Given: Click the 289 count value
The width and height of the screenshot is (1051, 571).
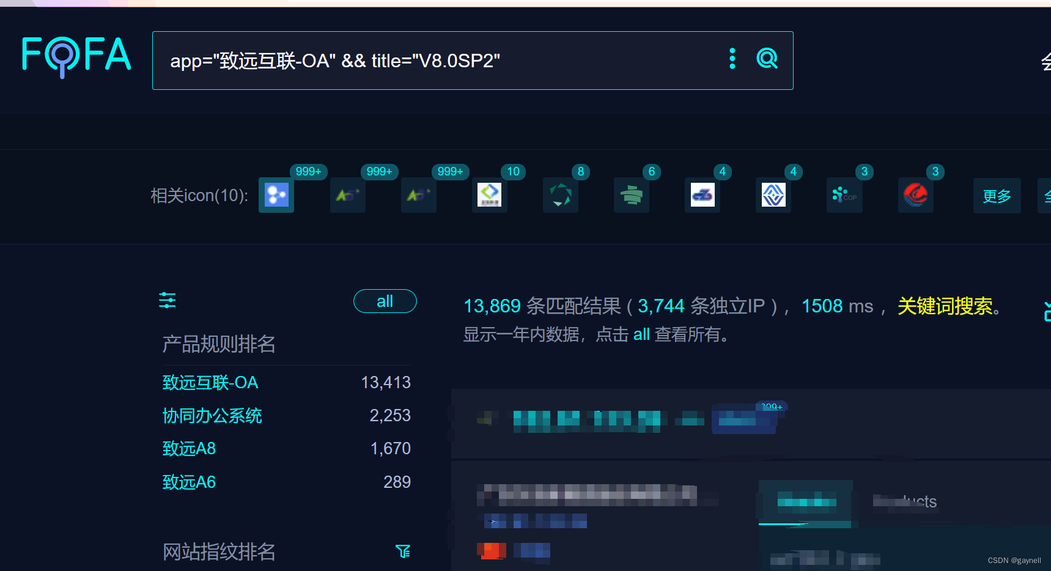Looking at the screenshot, I should [397, 482].
